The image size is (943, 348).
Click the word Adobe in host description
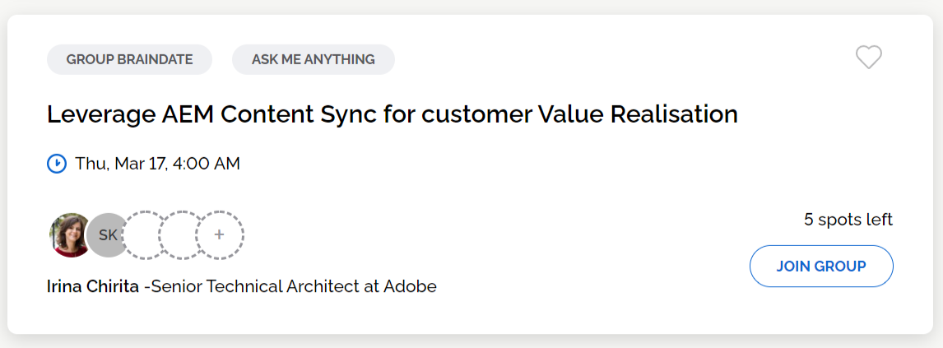tap(410, 286)
